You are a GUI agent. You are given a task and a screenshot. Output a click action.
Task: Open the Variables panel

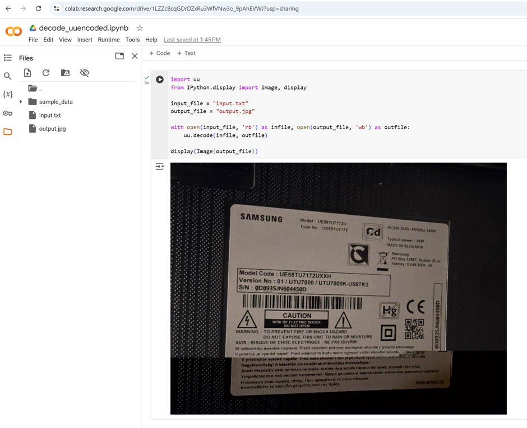point(8,95)
